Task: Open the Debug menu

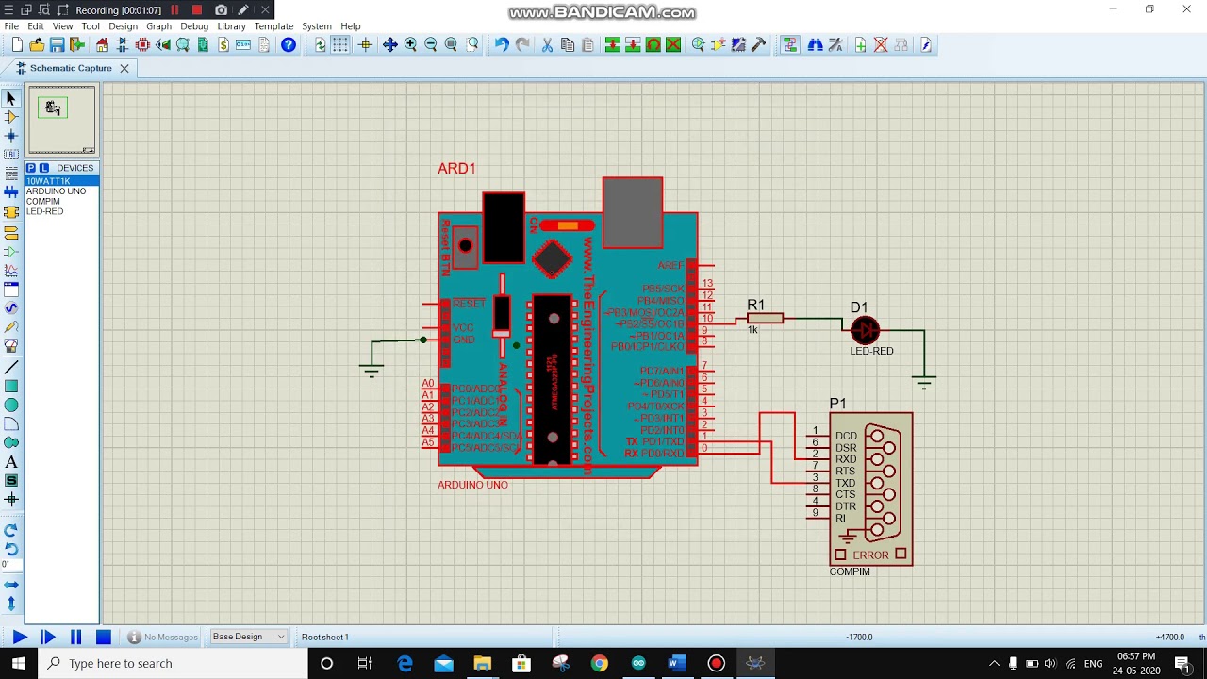Action: (x=194, y=26)
